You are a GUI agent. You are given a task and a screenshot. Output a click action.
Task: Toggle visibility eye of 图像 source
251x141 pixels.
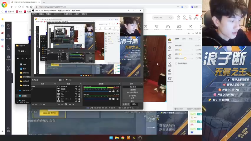click(76, 101)
